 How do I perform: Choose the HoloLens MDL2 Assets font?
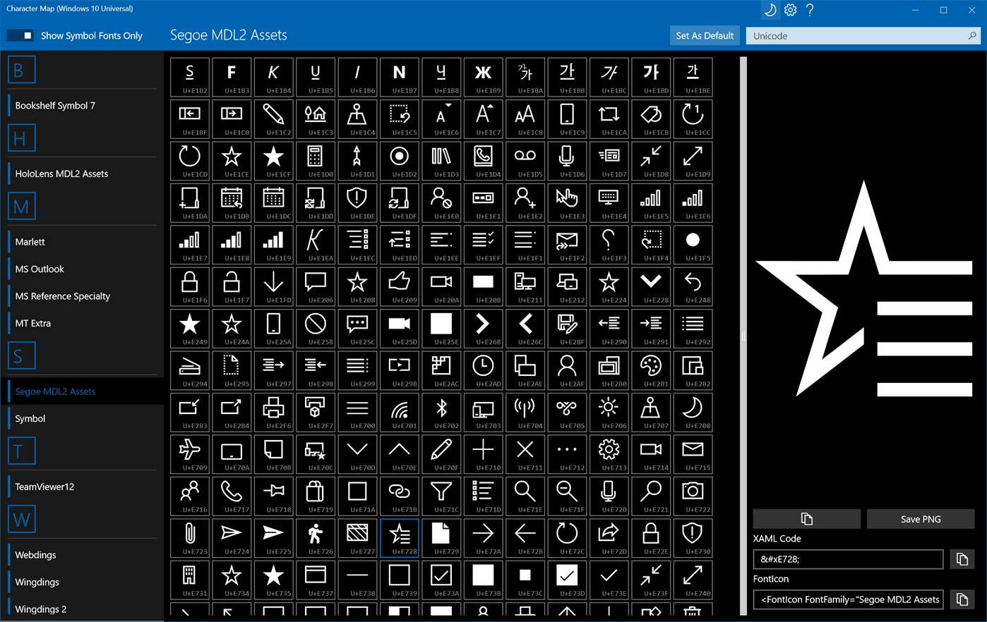click(x=61, y=173)
